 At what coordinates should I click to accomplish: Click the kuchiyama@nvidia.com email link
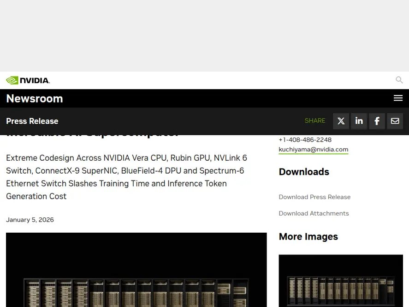tap(313, 149)
